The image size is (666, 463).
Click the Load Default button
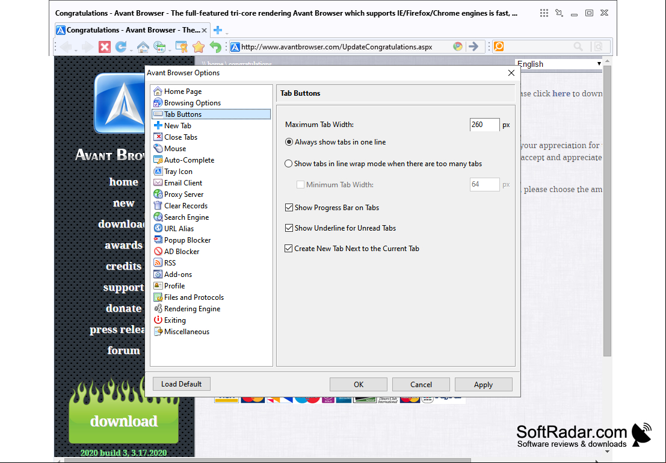[x=181, y=384]
